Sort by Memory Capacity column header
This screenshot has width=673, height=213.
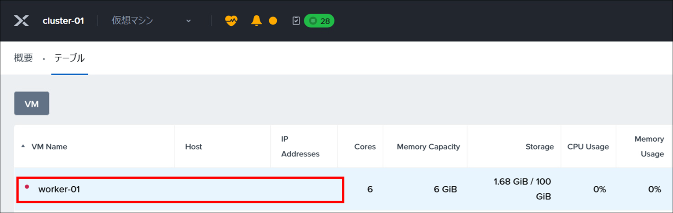pos(428,147)
